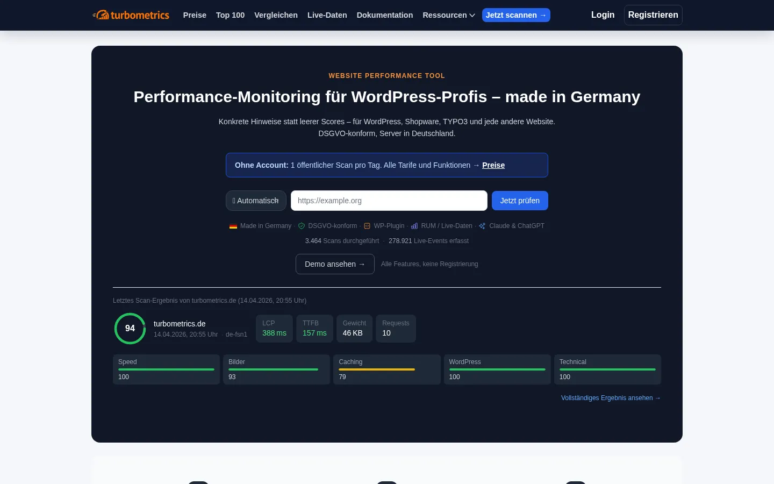Click the RUM / Live-Daten bar chart icon
Screen dimensions: 774x484
pyautogui.click(x=414, y=226)
